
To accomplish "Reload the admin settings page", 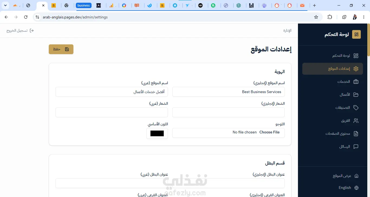I will coord(26,17).
